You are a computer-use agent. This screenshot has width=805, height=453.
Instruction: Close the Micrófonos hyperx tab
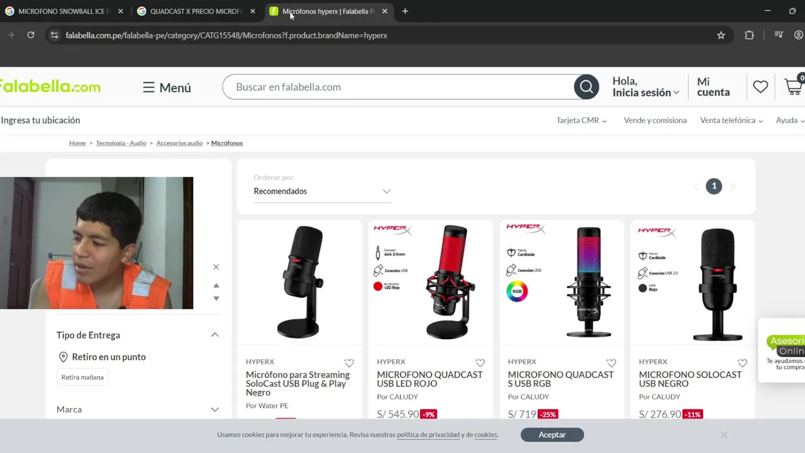click(385, 11)
